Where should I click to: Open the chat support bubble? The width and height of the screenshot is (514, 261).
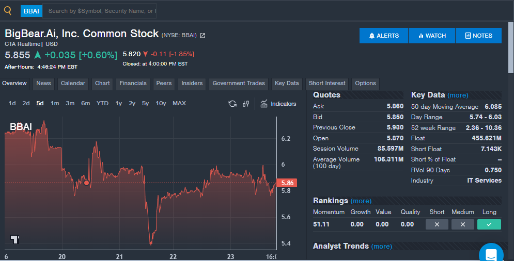[490, 253]
